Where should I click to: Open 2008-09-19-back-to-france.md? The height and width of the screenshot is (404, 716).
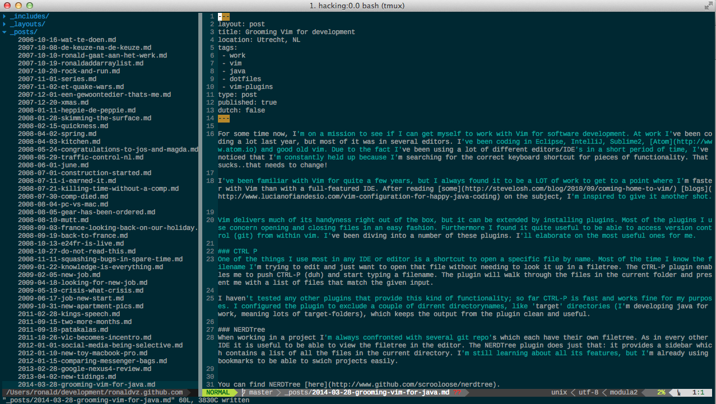(x=73, y=236)
